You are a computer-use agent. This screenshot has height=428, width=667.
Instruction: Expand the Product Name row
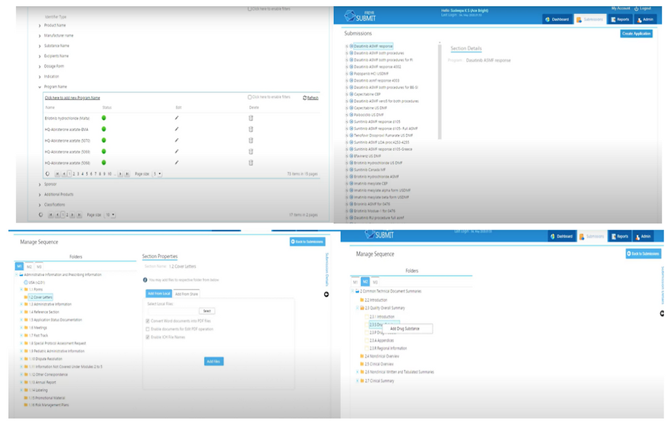tap(39, 26)
